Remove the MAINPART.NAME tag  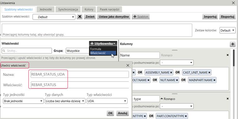214,80
